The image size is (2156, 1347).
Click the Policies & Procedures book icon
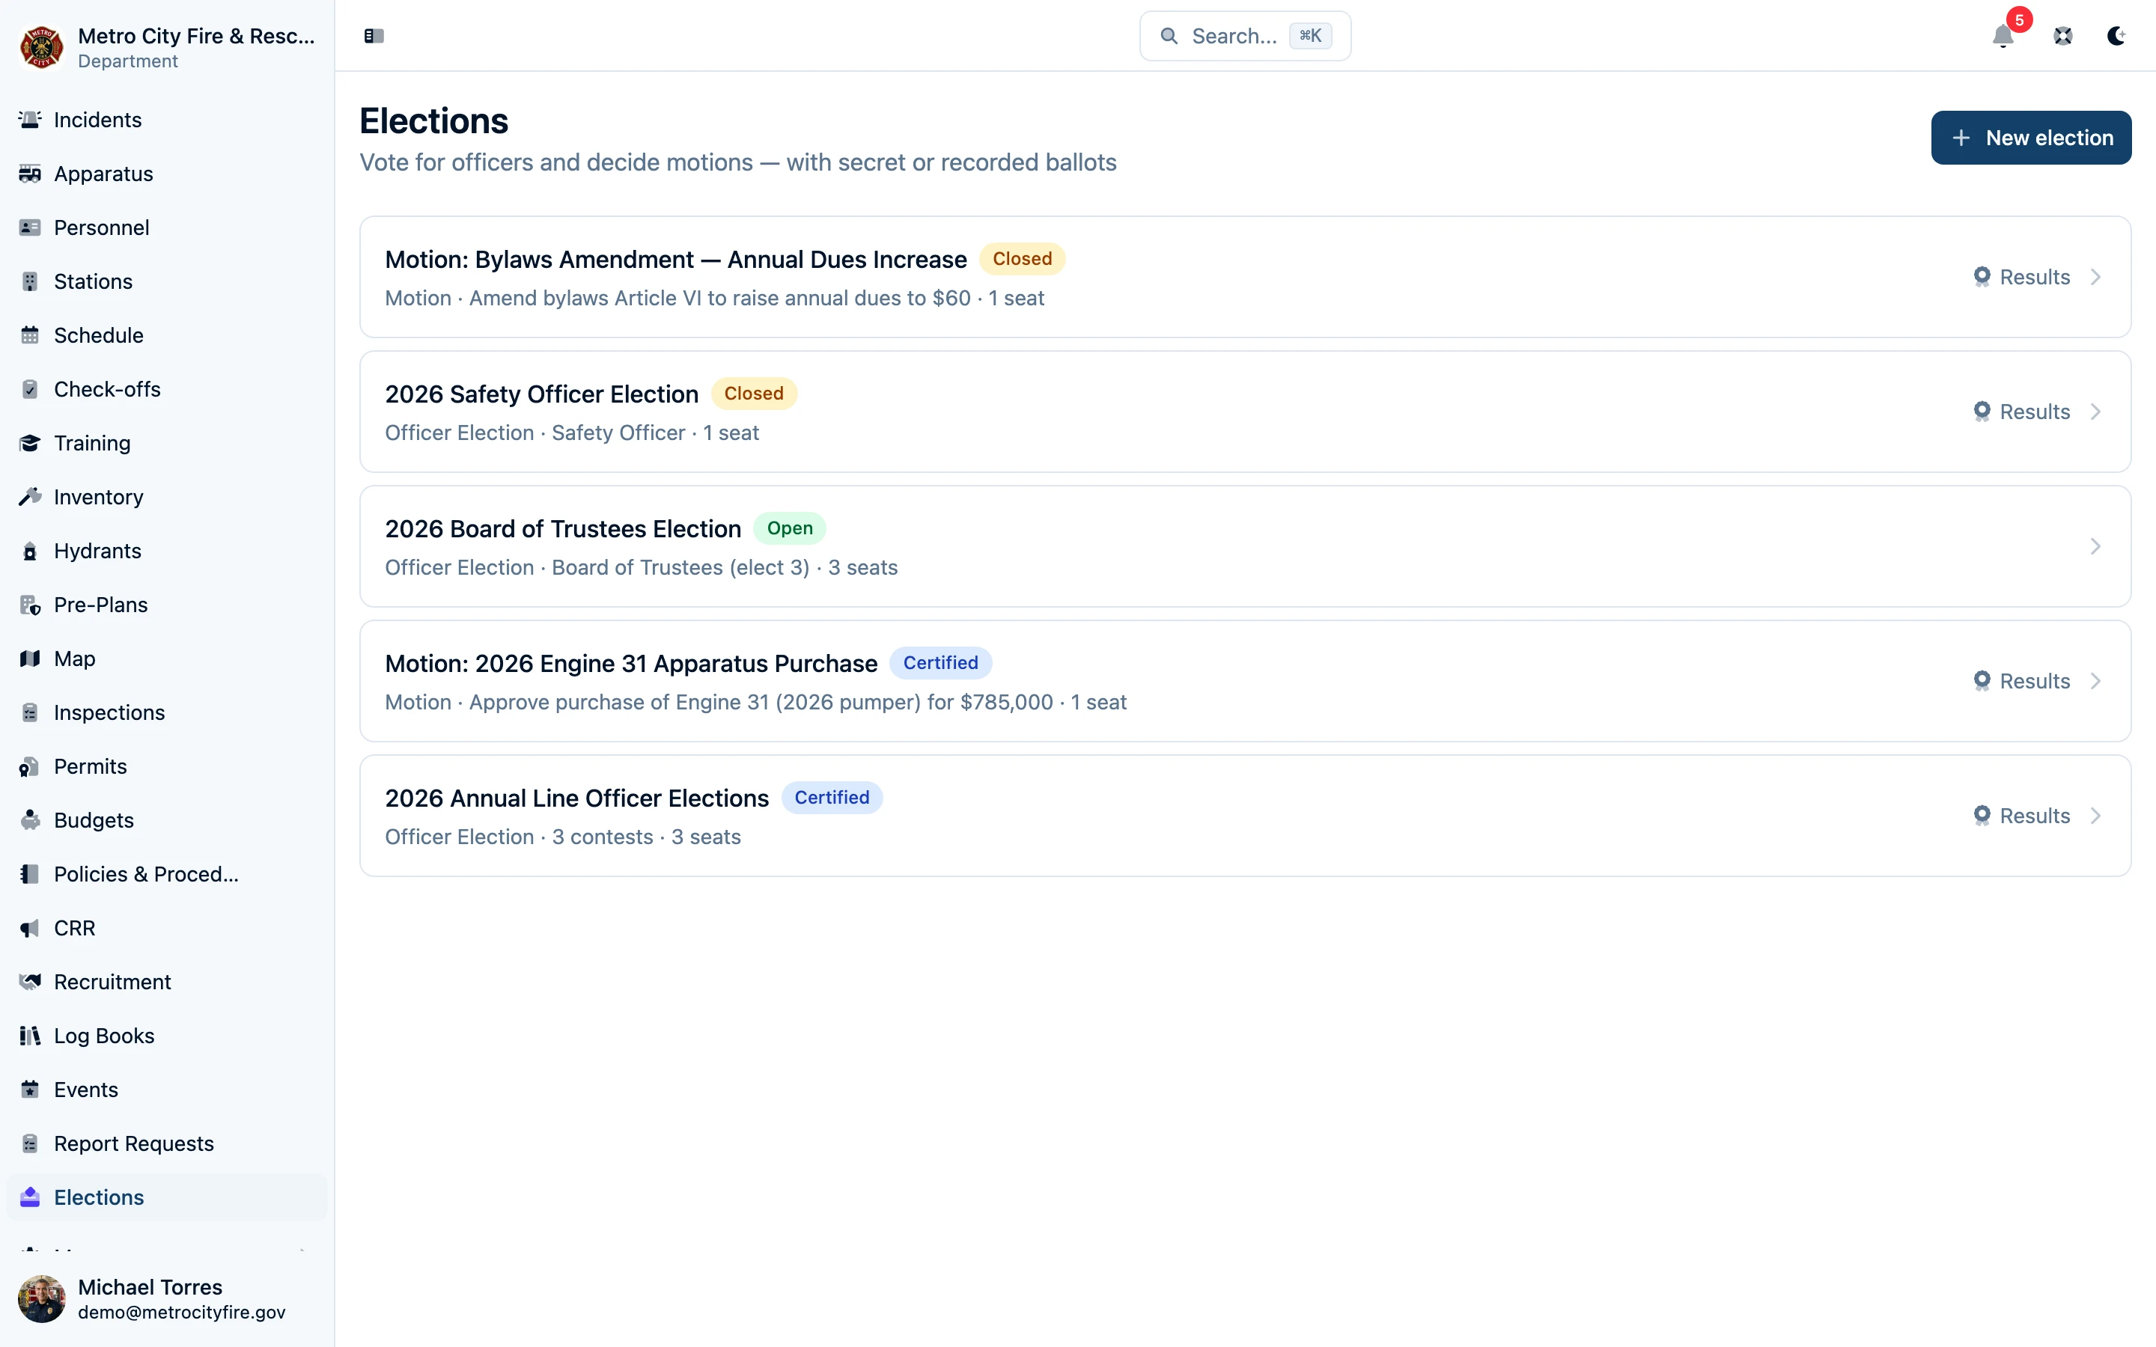(x=30, y=874)
